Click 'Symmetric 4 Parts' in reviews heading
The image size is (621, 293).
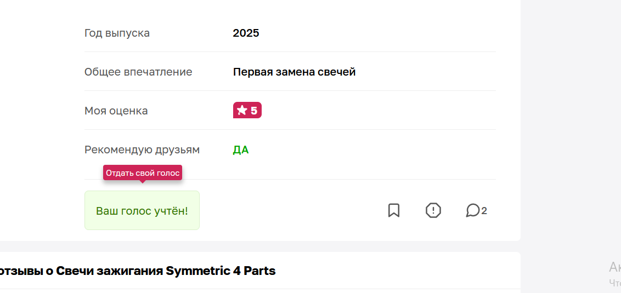221,271
